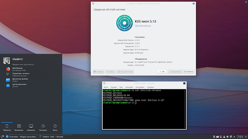This screenshot has height=139, width=248.
Task: Click the KDE neon logo image
Action: [124, 23]
